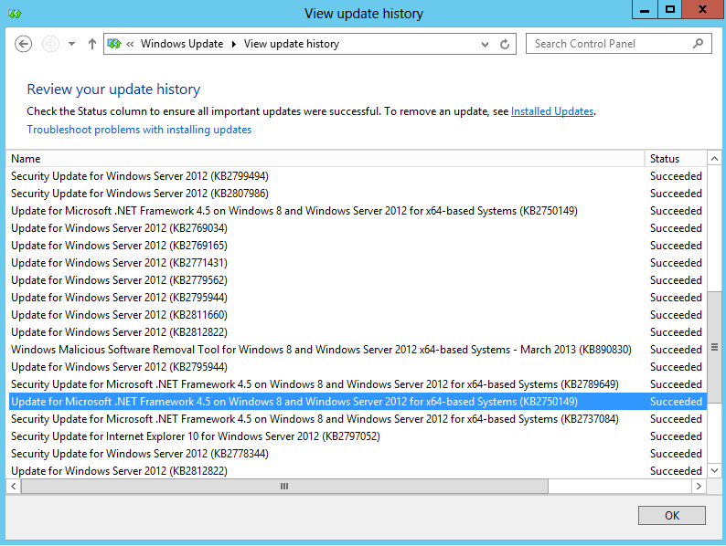Sort by the Name column header

[326, 159]
